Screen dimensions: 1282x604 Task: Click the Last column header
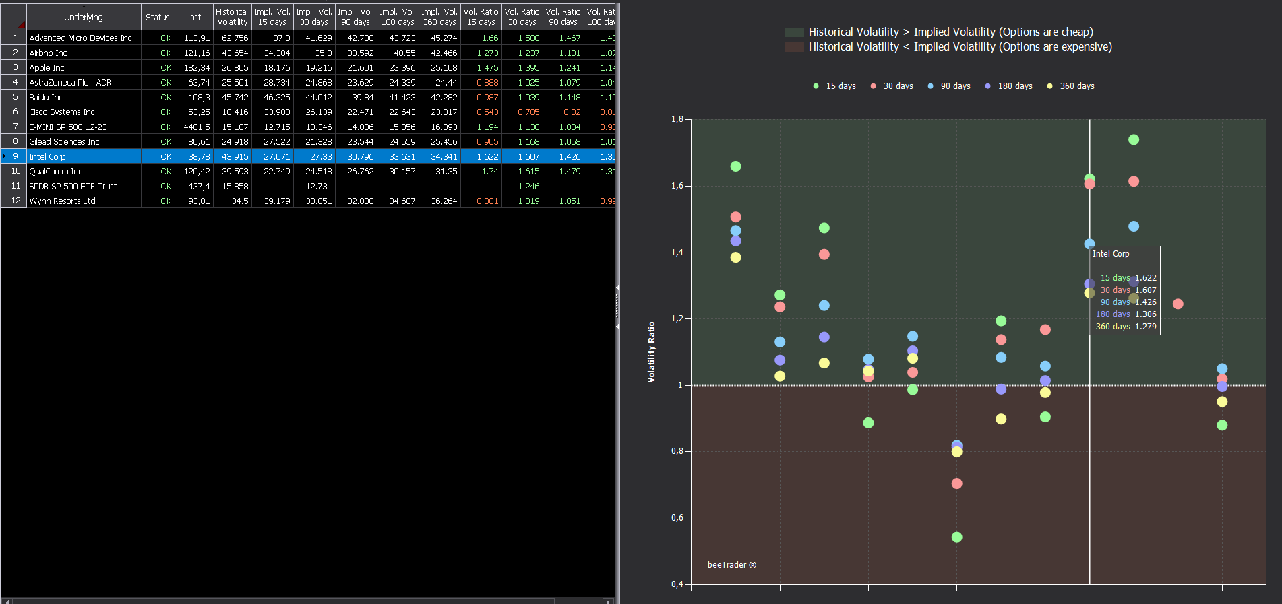pos(193,17)
